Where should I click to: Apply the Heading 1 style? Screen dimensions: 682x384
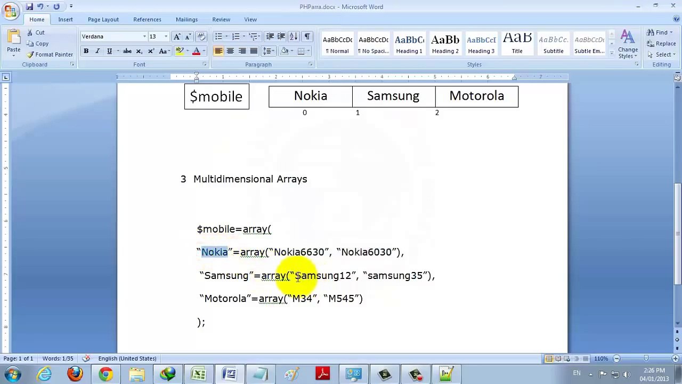409,44
